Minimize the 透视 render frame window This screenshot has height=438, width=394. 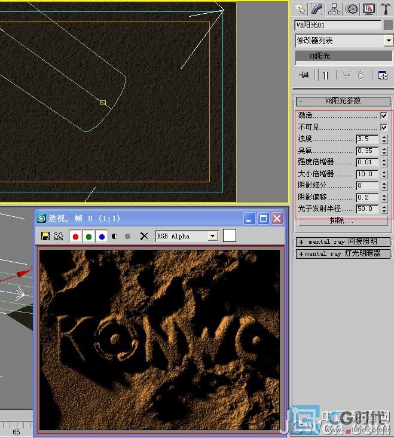point(249,219)
